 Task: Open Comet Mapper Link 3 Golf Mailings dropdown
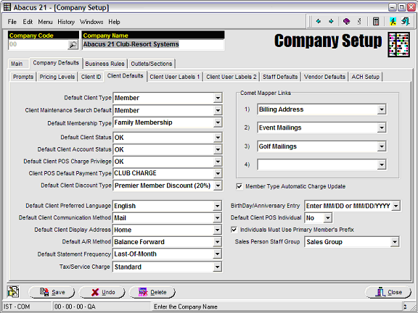coord(382,146)
